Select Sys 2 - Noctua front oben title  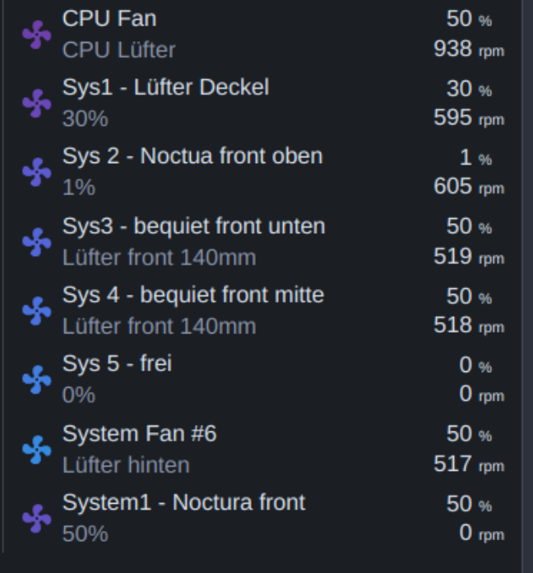[192, 156]
